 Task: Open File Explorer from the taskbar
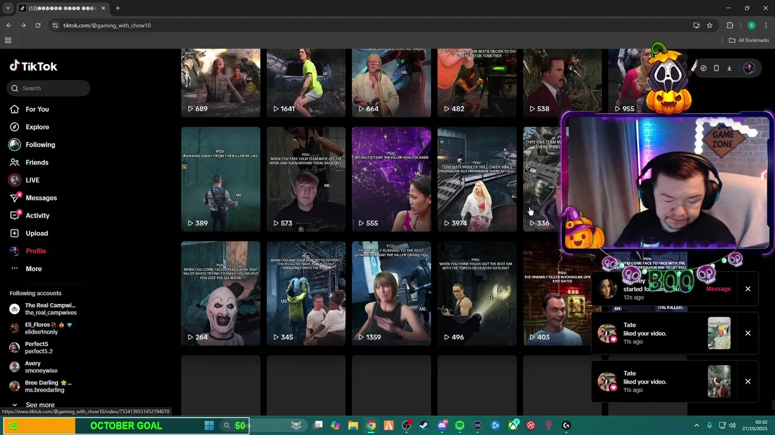[x=353, y=425]
